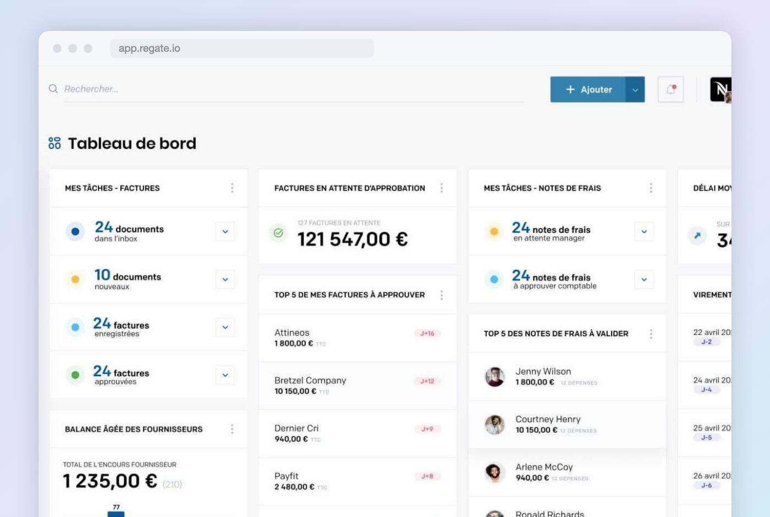Screen dimensions: 770x517
Task: Click the Rechercher search field
Action: 294,89
